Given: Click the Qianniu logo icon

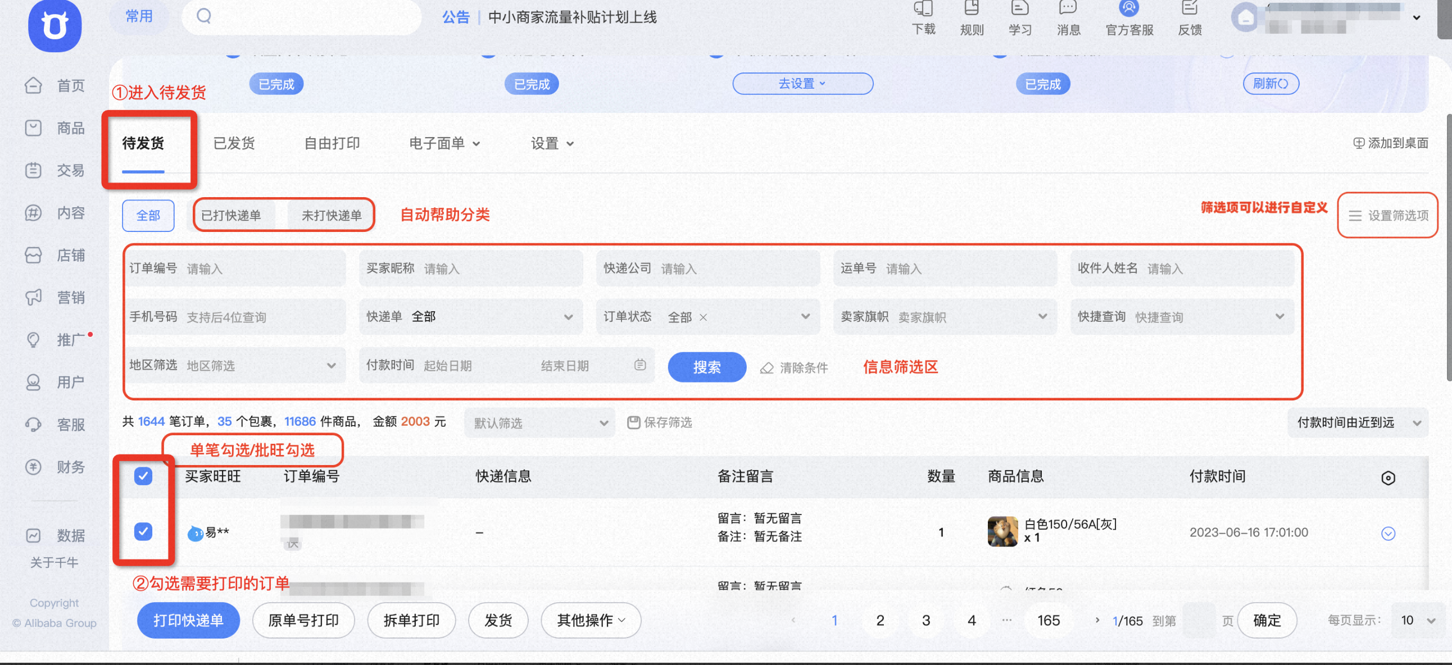Looking at the screenshot, I should tap(55, 25).
